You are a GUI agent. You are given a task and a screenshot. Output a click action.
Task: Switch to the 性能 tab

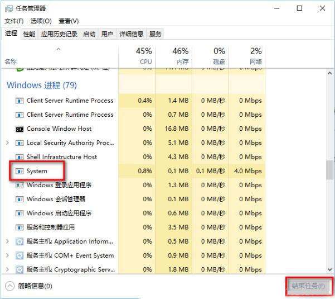click(x=30, y=34)
